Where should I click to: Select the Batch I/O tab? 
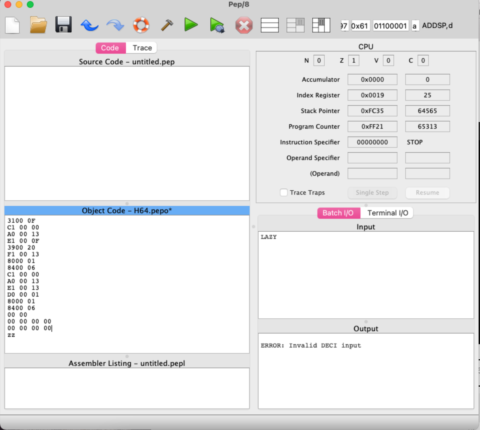(338, 213)
